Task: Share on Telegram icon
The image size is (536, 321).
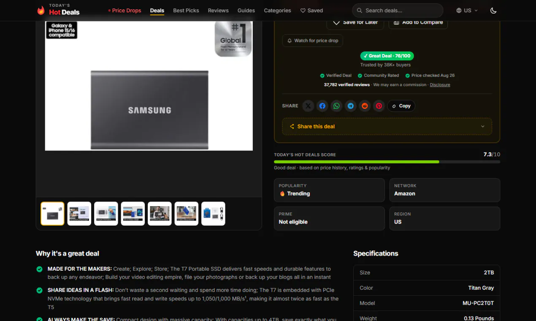Action: pyautogui.click(x=351, y=106)
